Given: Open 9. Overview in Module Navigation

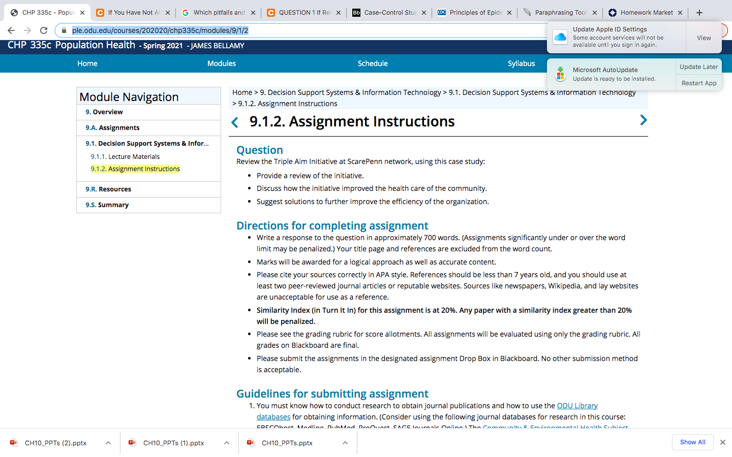Looking at the screenshot, I should click(x=104, y=112).
